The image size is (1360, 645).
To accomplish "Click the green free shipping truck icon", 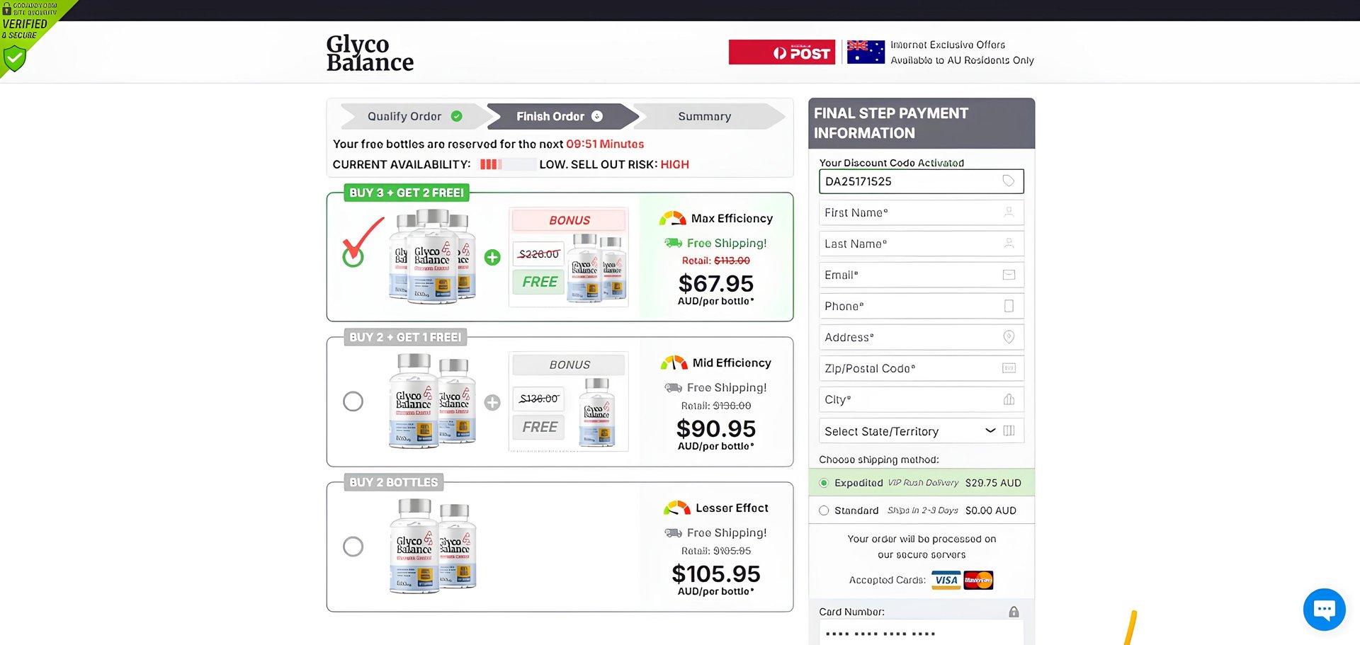I will point(673,243).
